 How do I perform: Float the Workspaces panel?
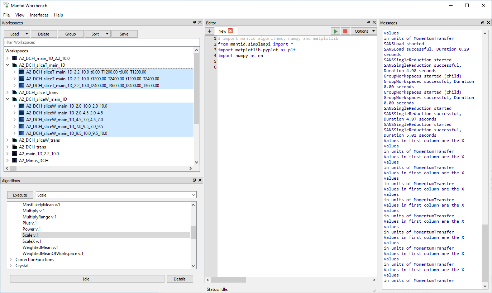pos(195,23)
